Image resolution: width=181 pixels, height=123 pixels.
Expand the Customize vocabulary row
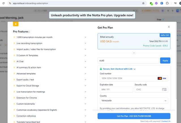tap(86, 110)
